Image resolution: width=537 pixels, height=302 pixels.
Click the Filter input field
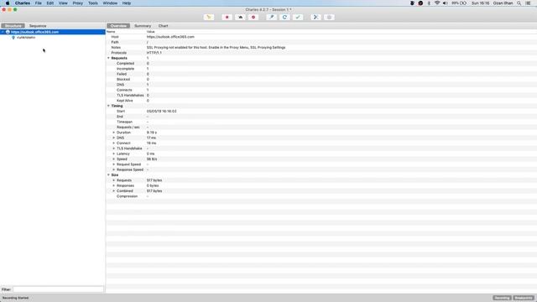[x=58, y=289]
